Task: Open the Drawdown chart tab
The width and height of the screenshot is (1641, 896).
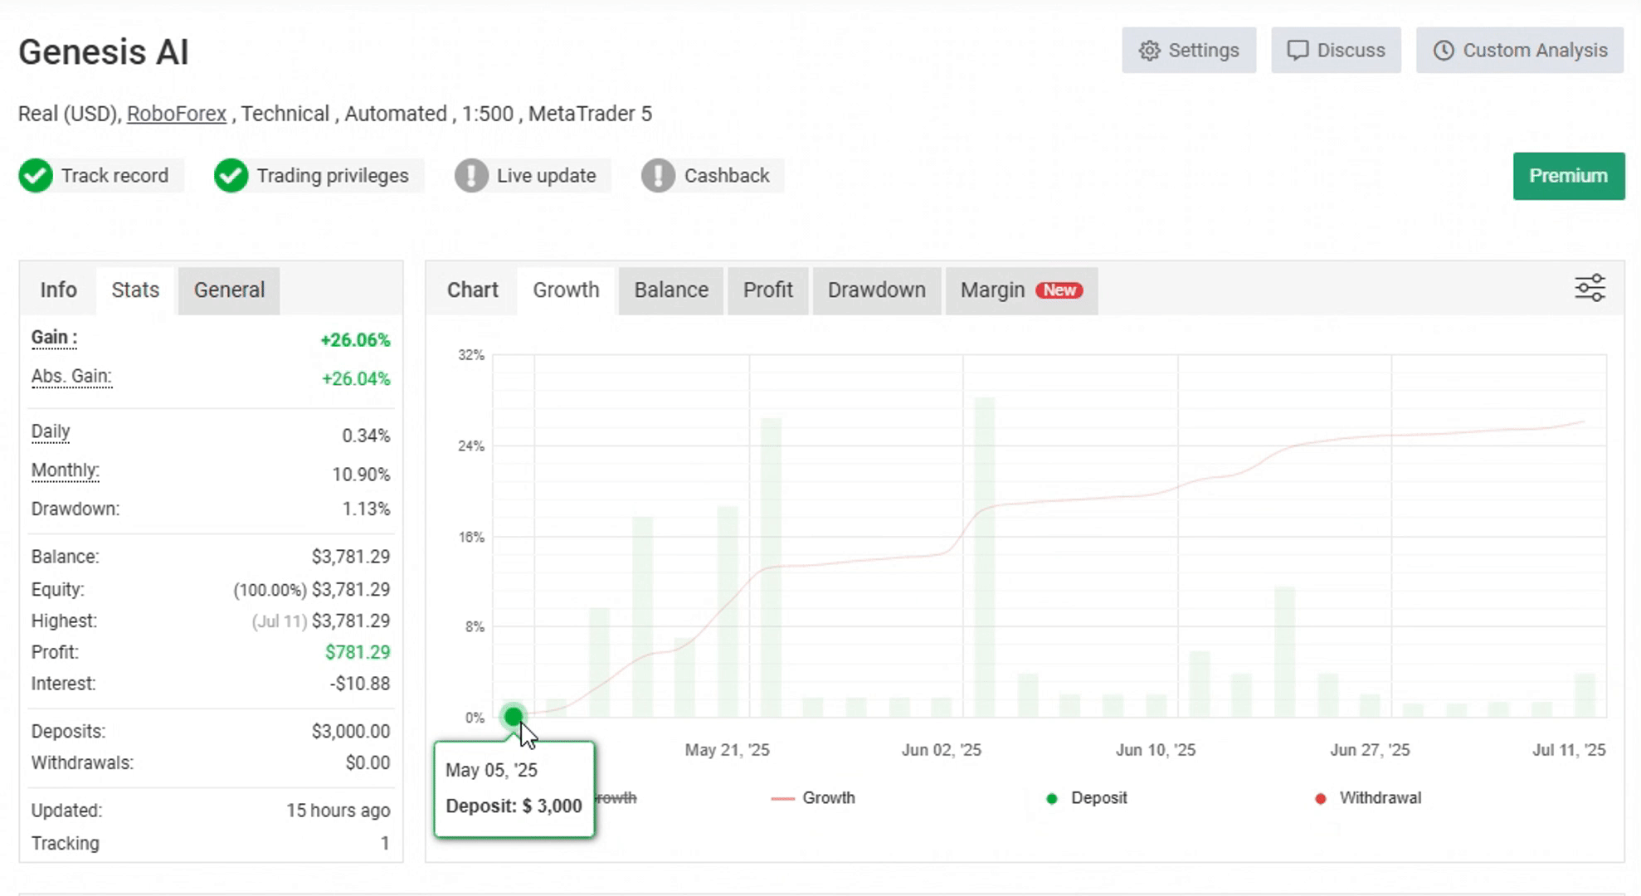Action: point(876,290)
